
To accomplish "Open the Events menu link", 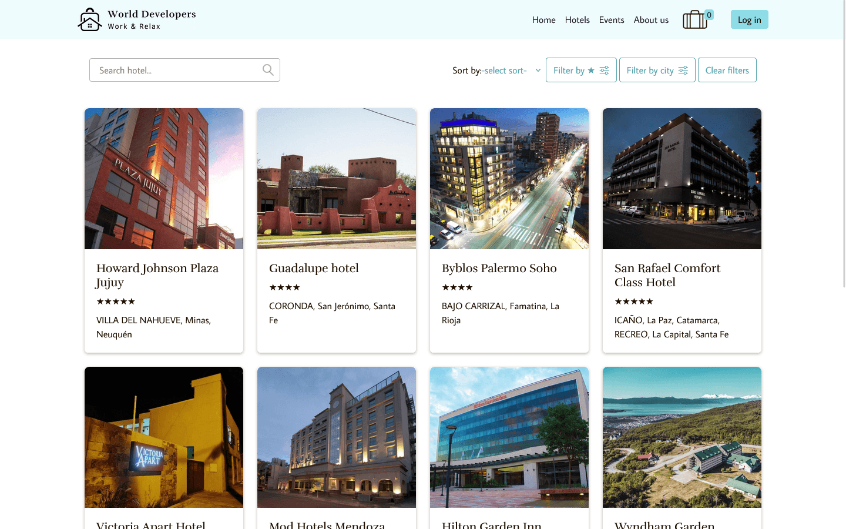I will pos(611,20).
